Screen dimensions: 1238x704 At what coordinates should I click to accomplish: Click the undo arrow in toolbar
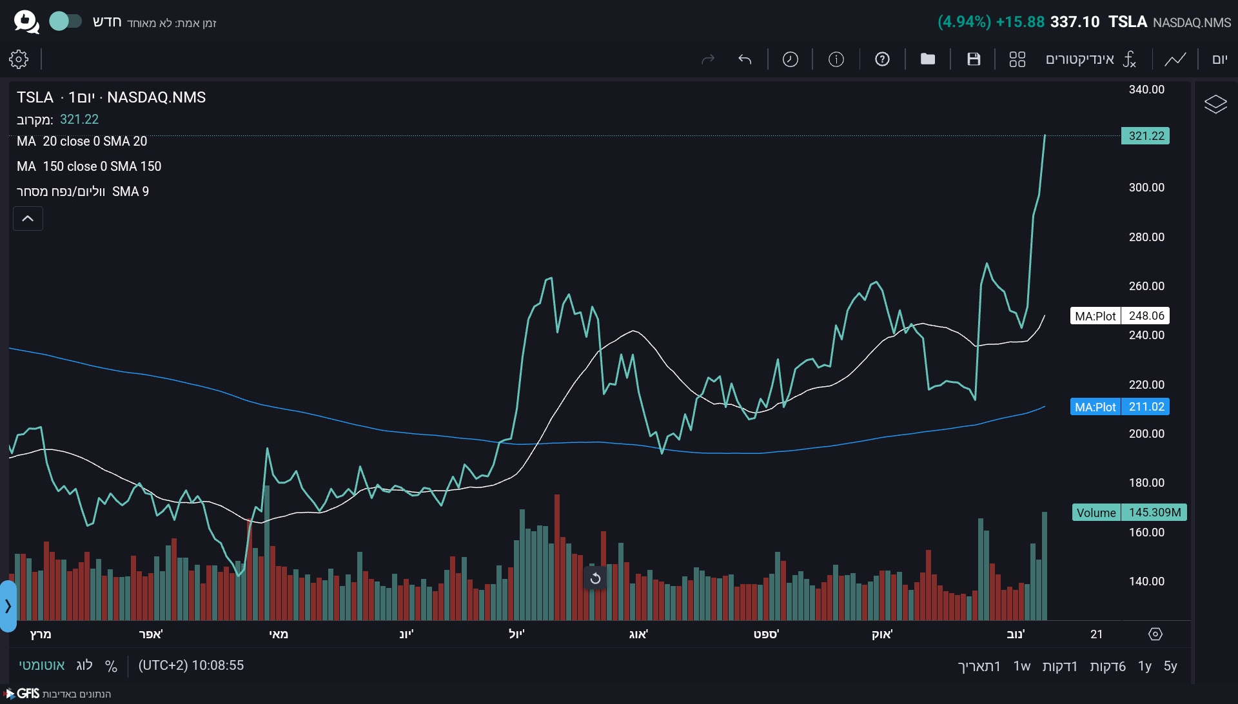pyautogui.click(x=745, y=59)
